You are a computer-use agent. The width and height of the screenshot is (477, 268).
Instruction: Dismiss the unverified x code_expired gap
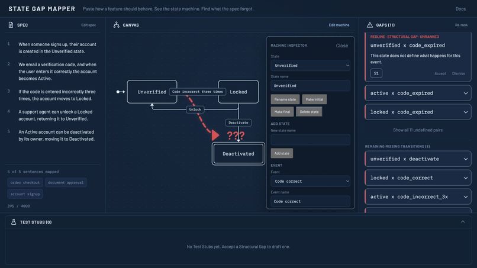tap(458, 73)
